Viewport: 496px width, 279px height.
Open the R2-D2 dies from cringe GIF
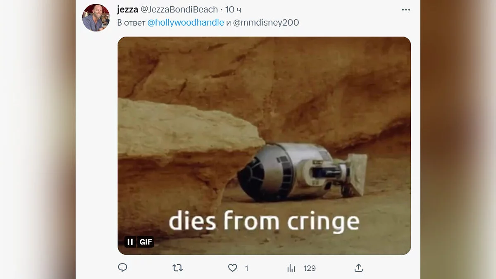tap(264, 103)
